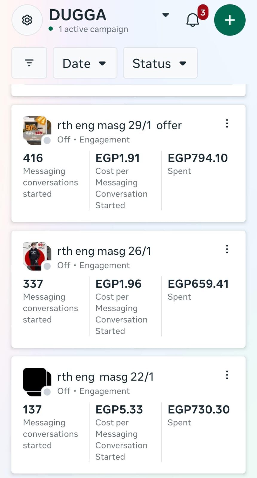Open rth eng masg 26/1 campaign title

tap(104, 251)
